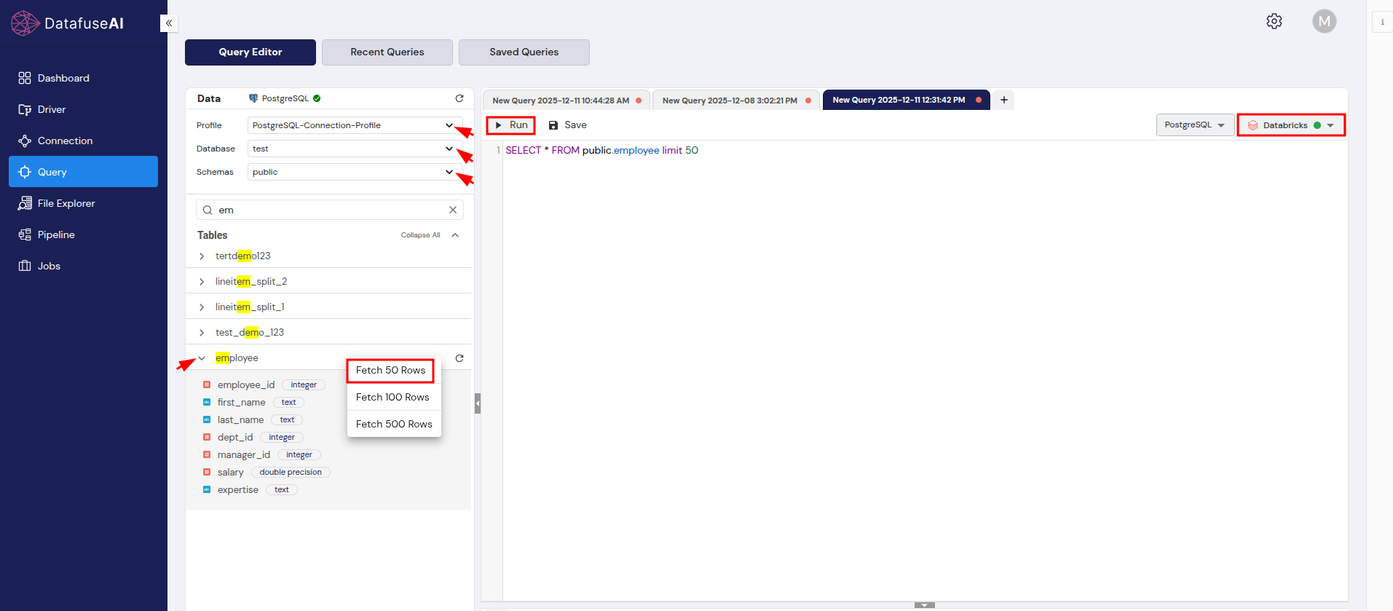
Task: Collapse the sidebar with double-chevron button
Action: point(169,23)
